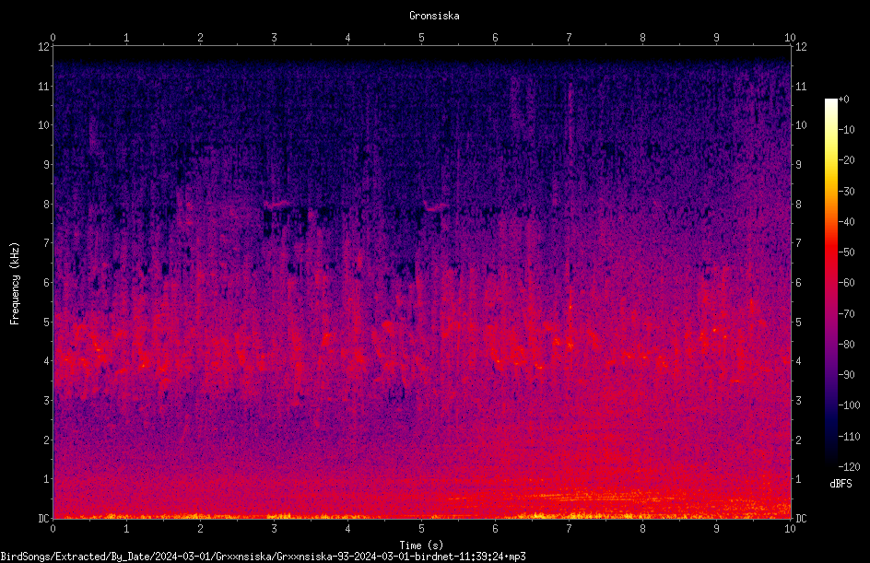Select the 9 second mark on top axis
This screenshot has height=563, width=870.
coord(716,38)
